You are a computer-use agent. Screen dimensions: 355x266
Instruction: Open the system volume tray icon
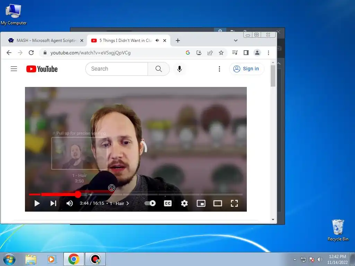[x=320, y=259]
